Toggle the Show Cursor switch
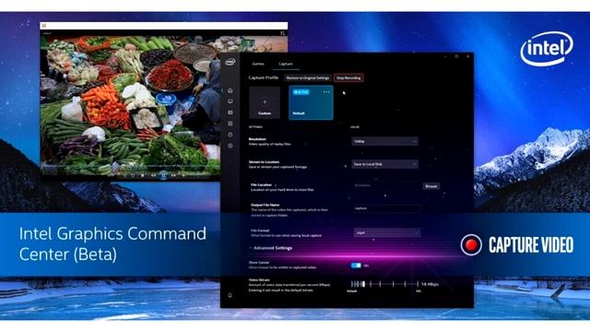This screenshot has height=332, width=590. 356,266
